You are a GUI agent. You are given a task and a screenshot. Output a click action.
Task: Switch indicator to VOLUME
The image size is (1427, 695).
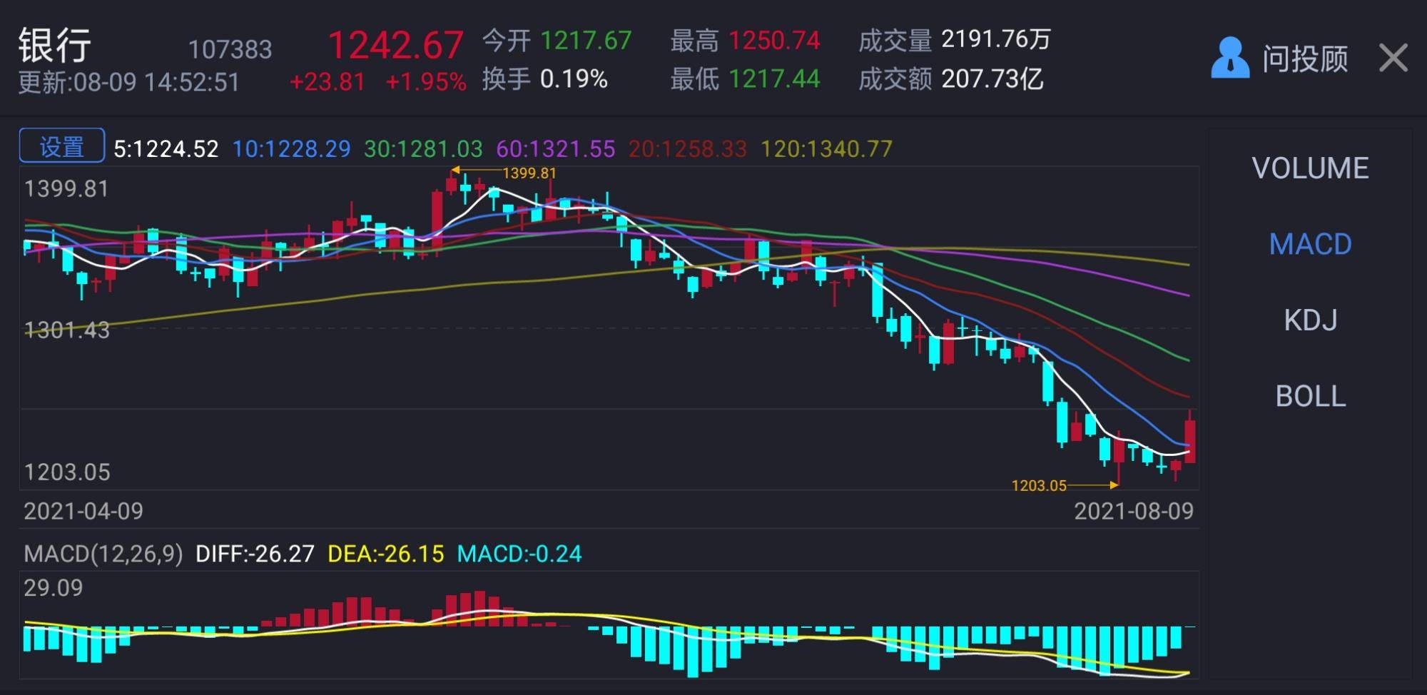[1310, 168]
